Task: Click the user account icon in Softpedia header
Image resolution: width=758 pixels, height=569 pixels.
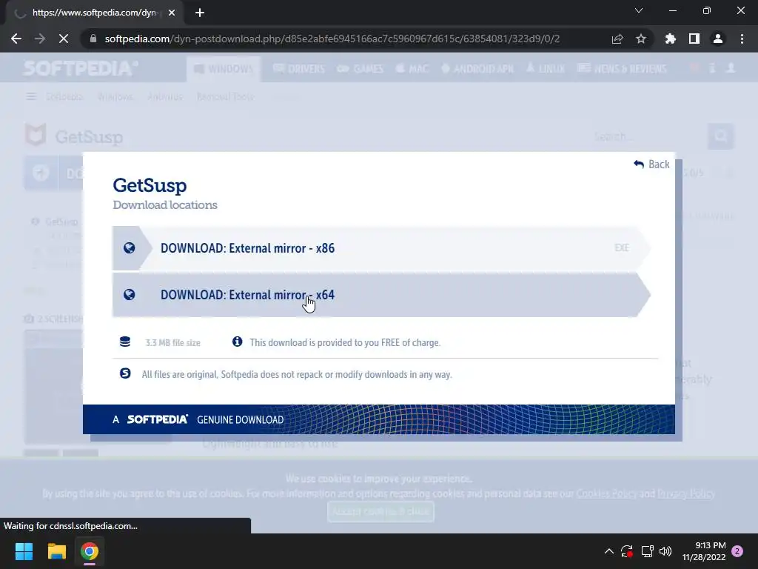Action: tap(731, 68)
